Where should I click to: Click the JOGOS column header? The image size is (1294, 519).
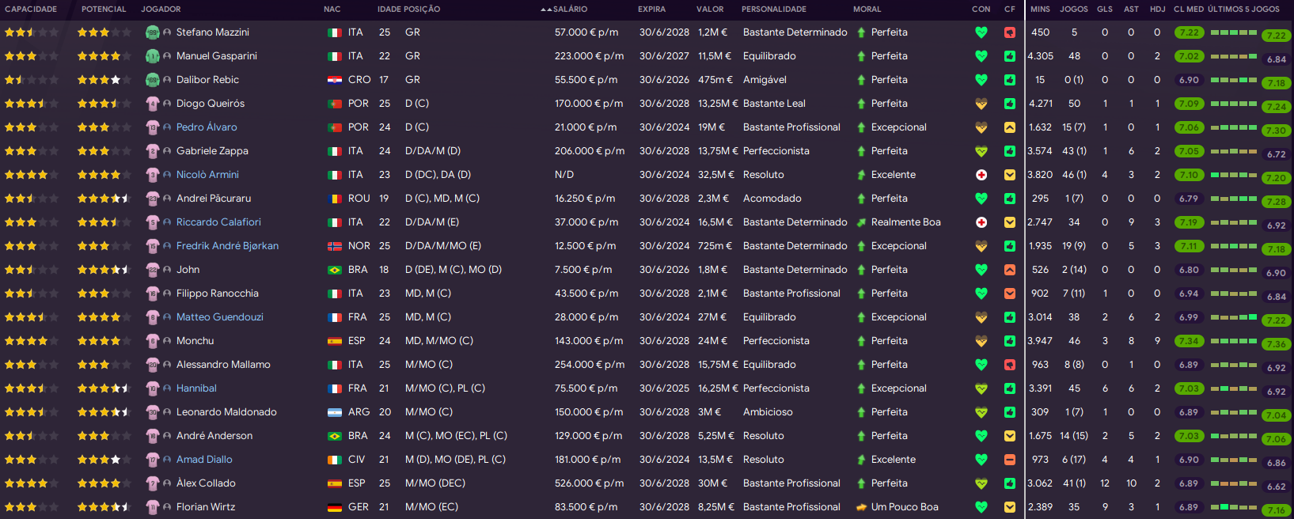[1074, 9]
